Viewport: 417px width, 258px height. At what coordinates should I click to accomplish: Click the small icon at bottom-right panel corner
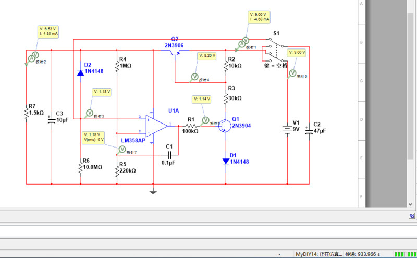point(412,215)
